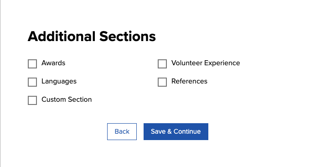This screenshot has width=315, height=167.
Task: Proceed with the blue Save & Continue button
Action: pyautogui.click(x=176, y=131)
